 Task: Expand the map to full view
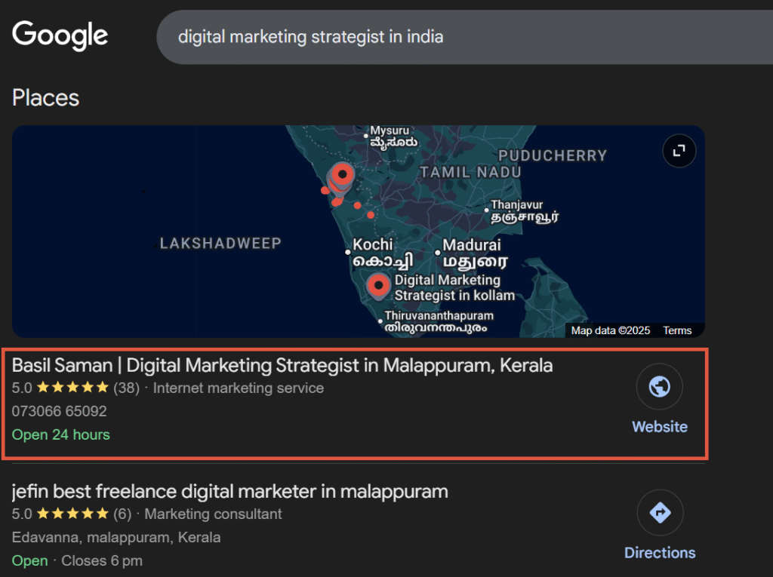tap(679, 152)
